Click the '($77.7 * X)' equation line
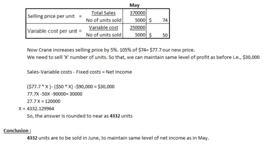Screen dimensions: 267x146 pyautogui.click(x=71, y=86)
